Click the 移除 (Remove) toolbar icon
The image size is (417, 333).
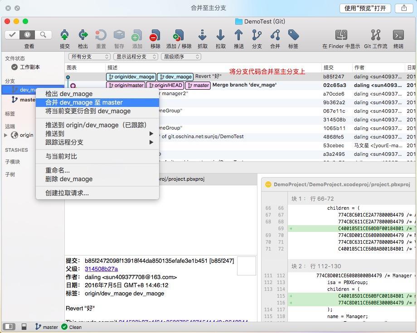coord(155,35)
